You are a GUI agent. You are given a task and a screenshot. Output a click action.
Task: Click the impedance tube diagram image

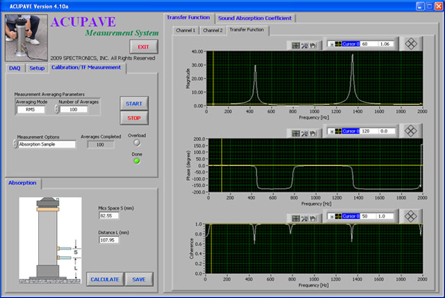[50, 240]
